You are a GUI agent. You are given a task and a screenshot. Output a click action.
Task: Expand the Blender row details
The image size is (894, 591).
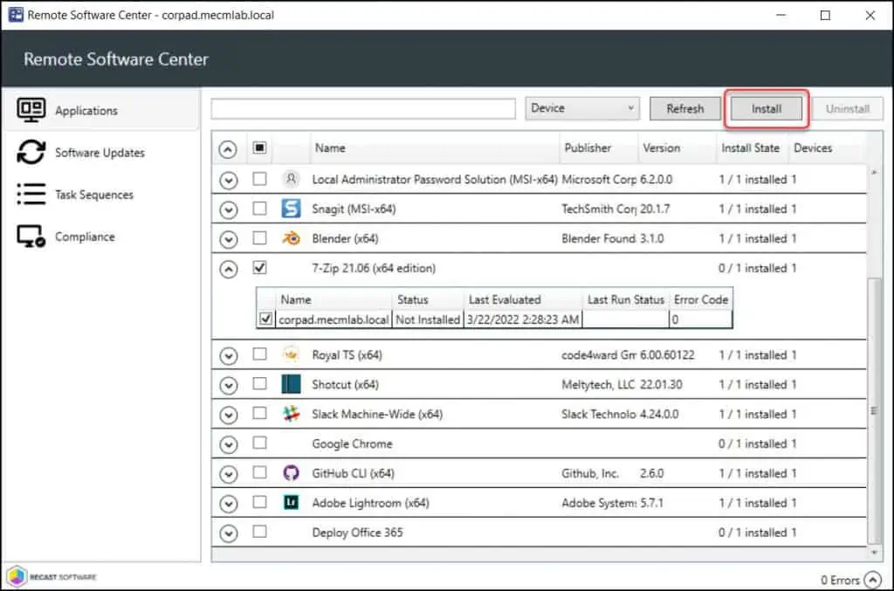[228, 239]
